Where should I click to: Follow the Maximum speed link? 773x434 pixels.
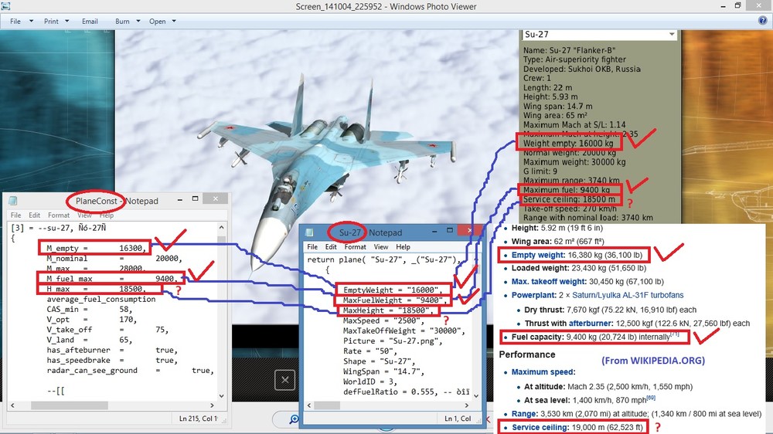(x=543, y=372)
